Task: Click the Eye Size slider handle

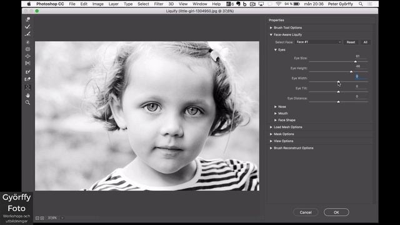Action: click(x=356, y=61)
